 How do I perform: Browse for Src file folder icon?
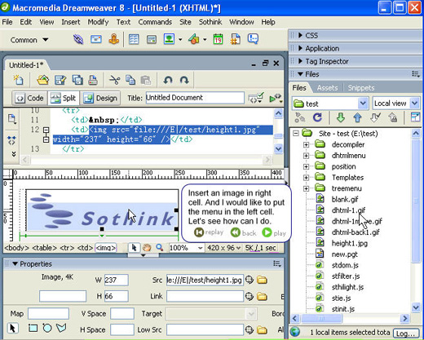[262, 280]
